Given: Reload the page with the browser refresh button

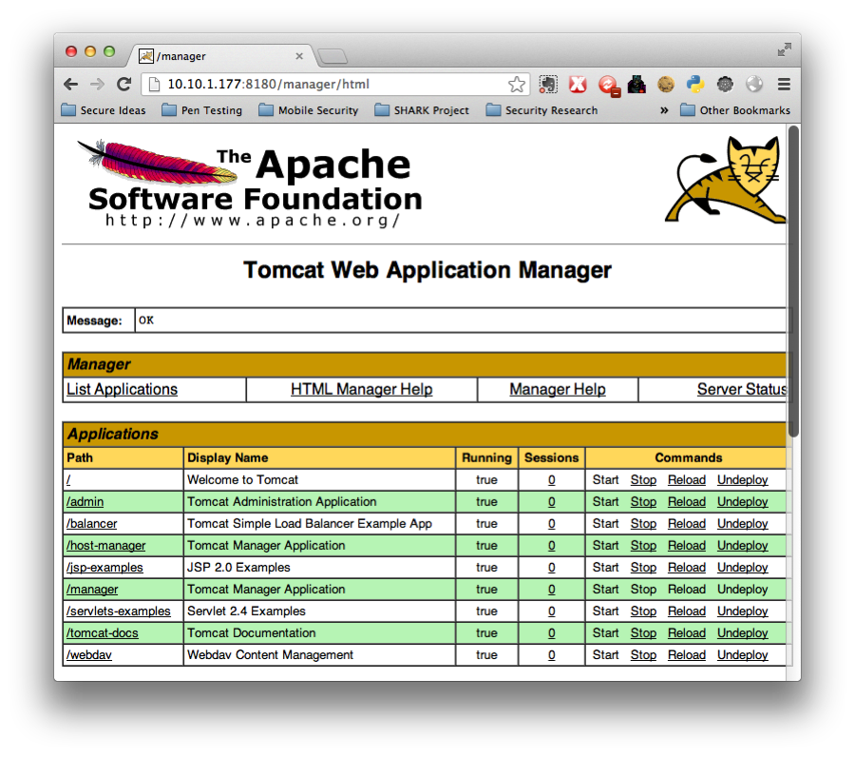Looking at the screenshot, I should pyautogui.click(x=123, y=85).
